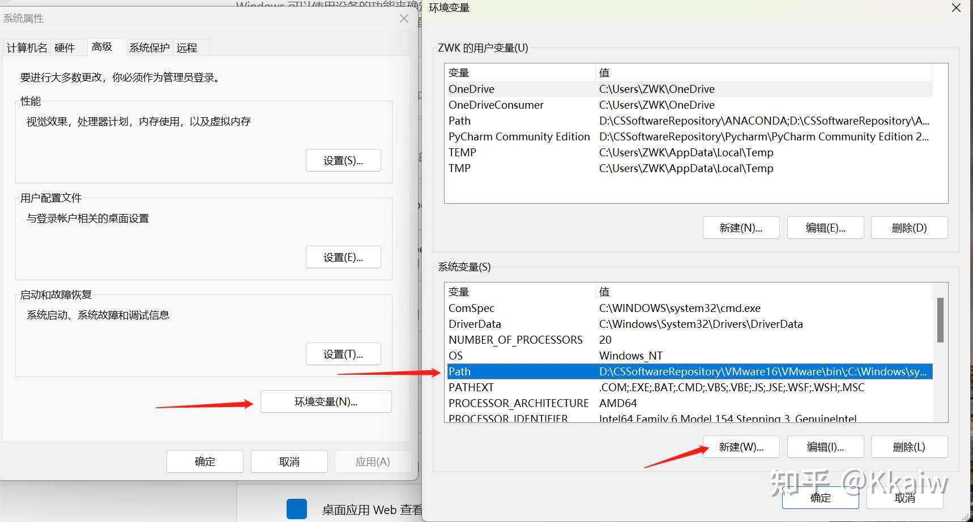
Task: Click system variables list scrollbar thumb
Action: [x=940, y=320]
